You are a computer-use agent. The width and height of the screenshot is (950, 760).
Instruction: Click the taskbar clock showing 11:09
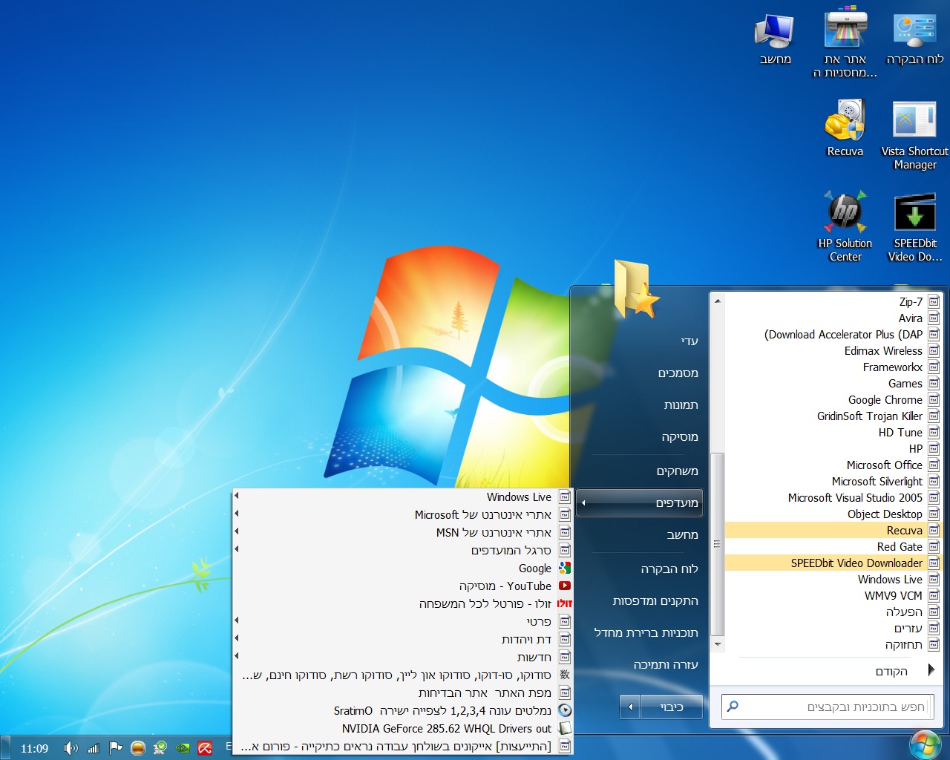(x=34, y=748)
